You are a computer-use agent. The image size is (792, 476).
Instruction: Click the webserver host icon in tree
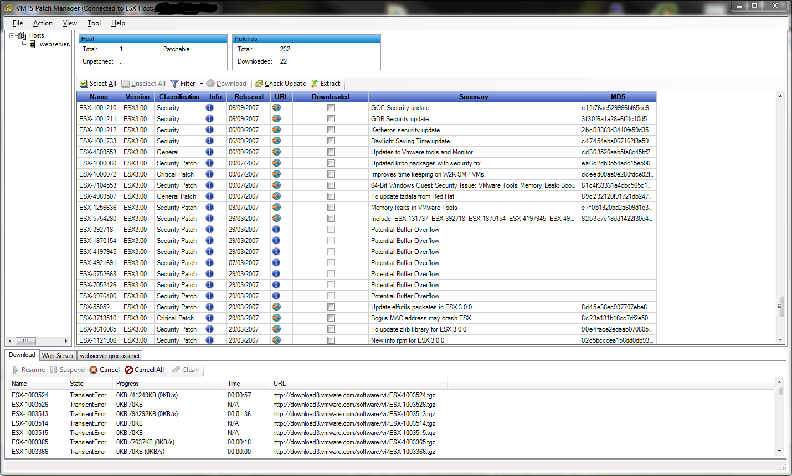click(x=33, y=44)
